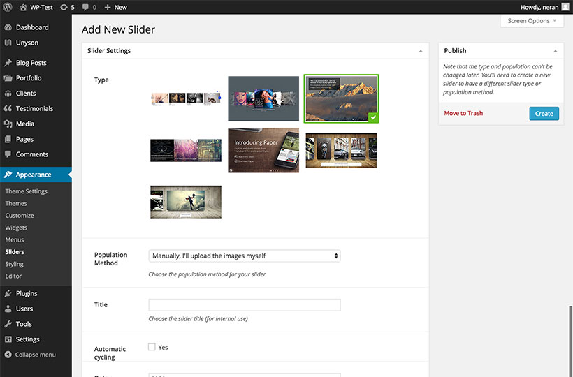This screenshot has width=573, height=377.
Task: Click the Move to Trash link
Action: pyautogui.click(x=463, y=113)
